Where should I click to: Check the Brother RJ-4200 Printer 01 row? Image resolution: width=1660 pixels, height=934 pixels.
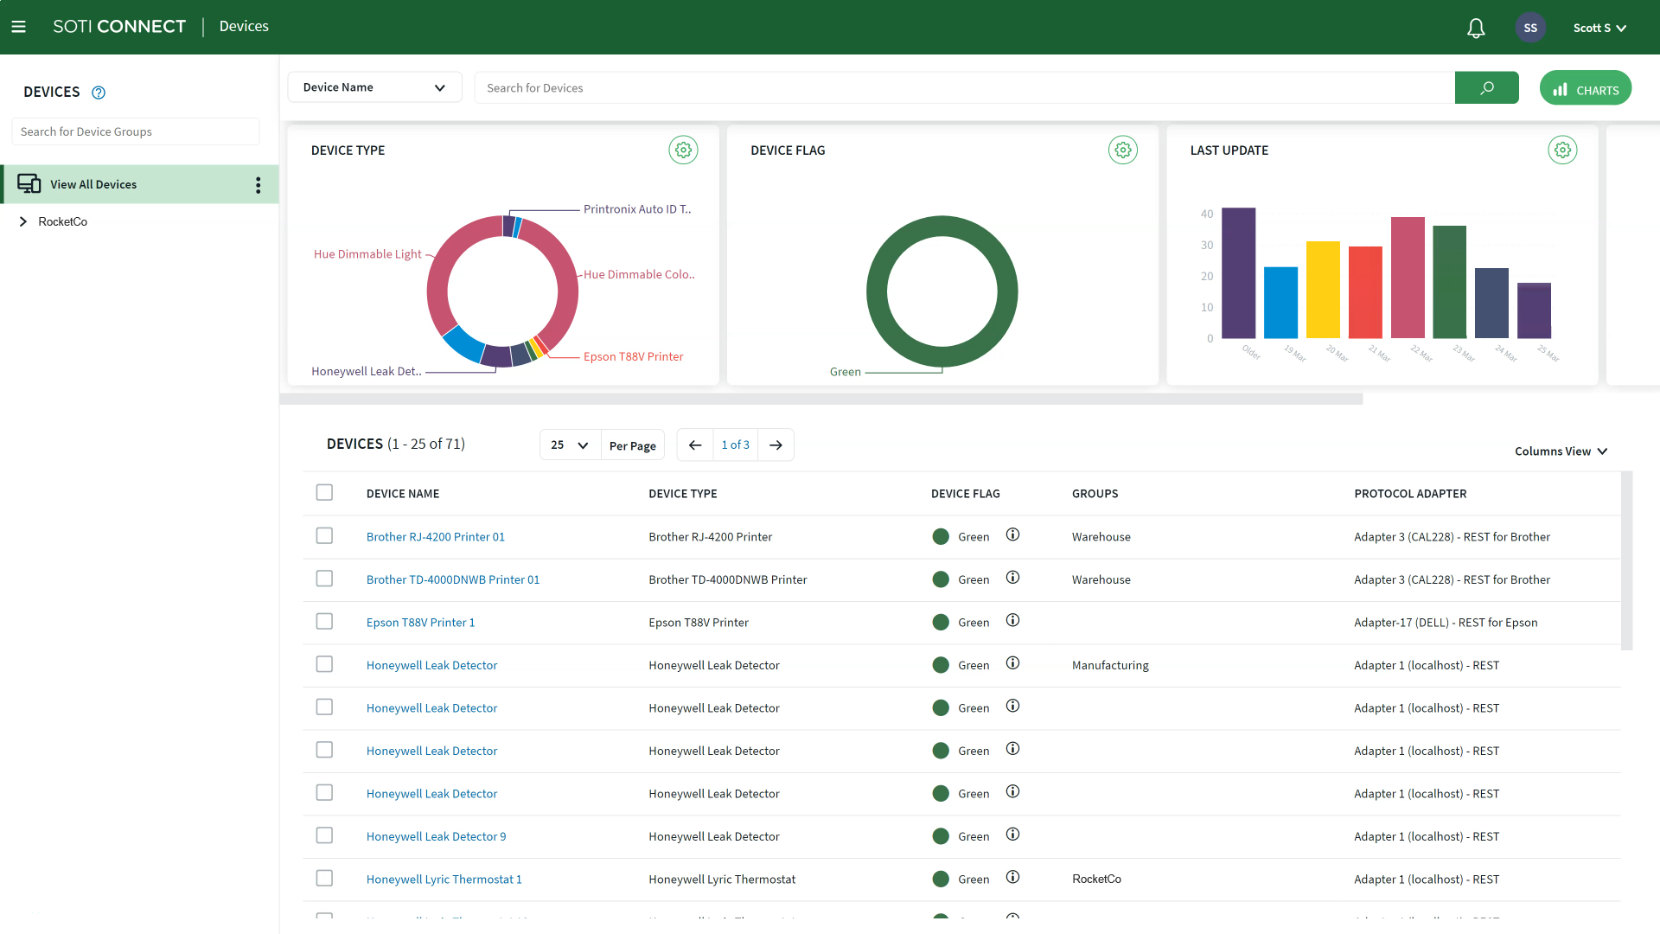(324, 536)
